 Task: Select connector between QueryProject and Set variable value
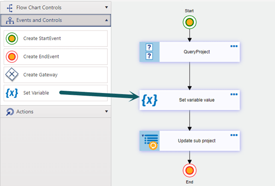pos(190,76)
